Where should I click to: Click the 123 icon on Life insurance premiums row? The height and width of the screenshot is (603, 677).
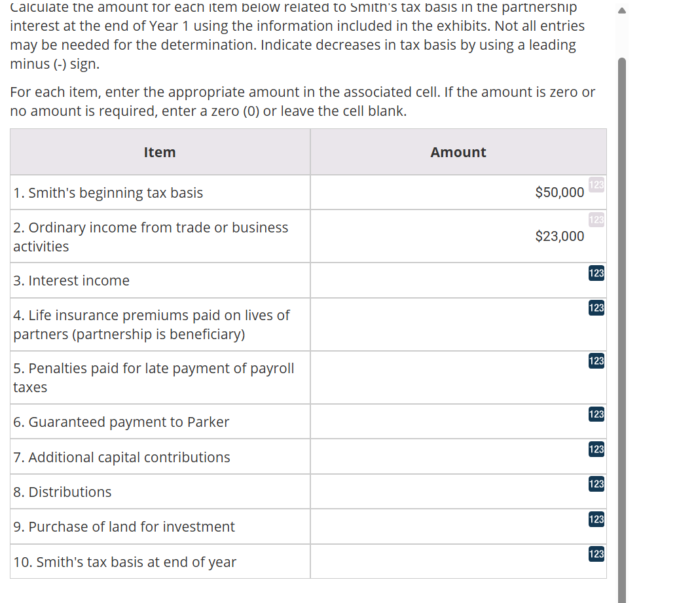596,308
